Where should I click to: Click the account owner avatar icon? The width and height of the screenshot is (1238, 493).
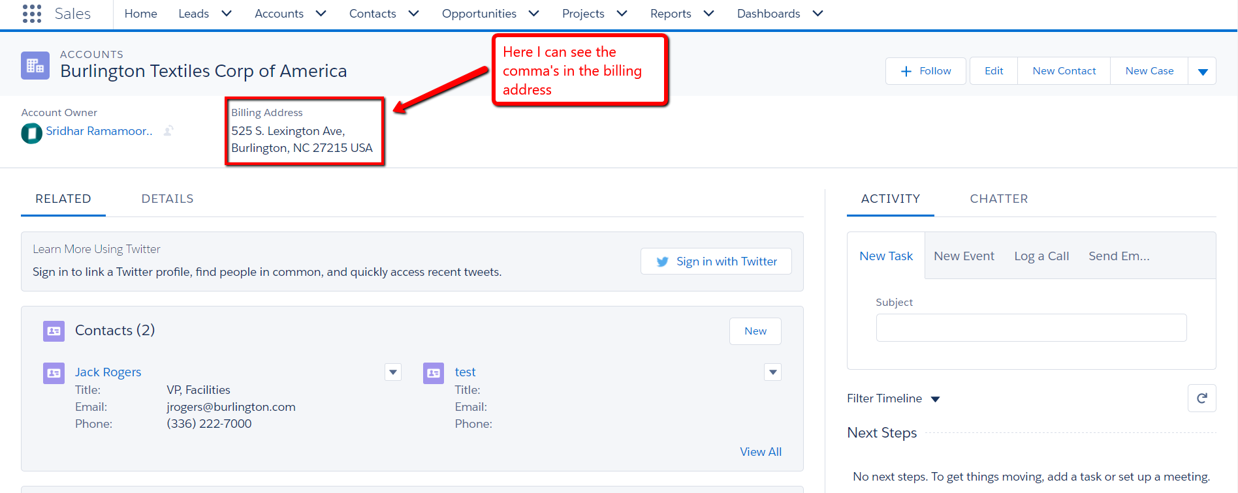tap(31, 133)
